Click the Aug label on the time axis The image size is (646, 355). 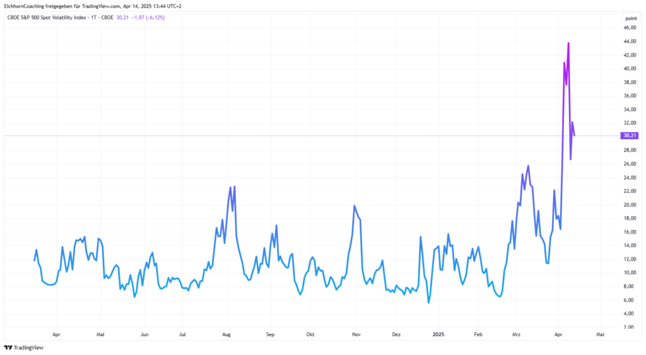pyautogui.click(x=226, y=334)
